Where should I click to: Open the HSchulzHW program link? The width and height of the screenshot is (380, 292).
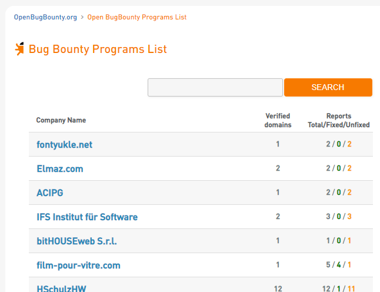[x=61, y=288]
